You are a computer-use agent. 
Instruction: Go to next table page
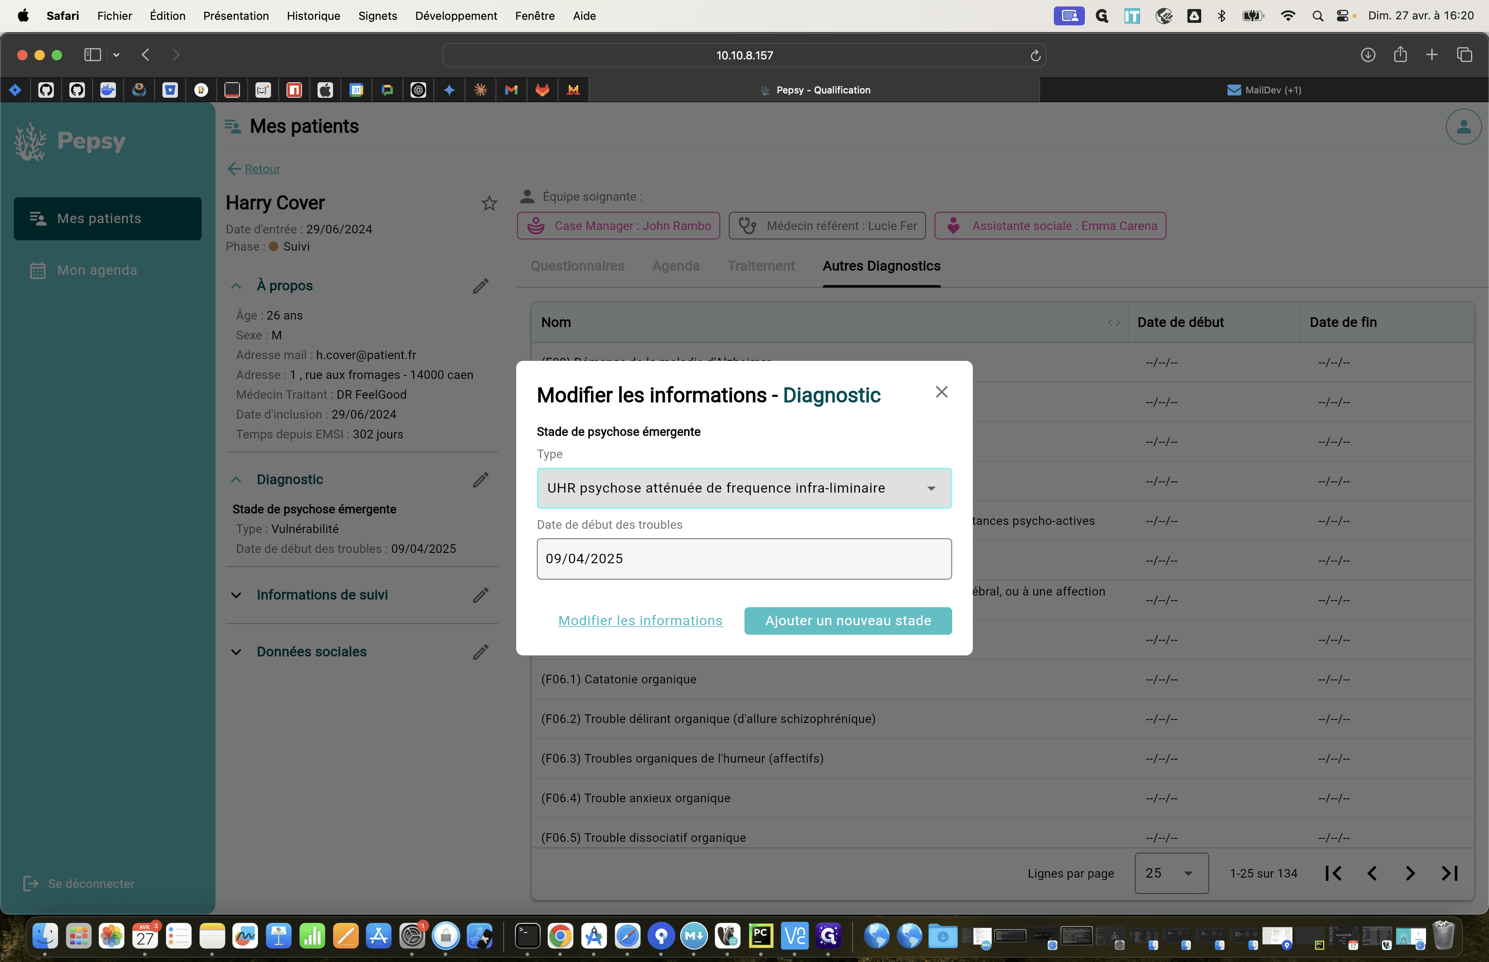tap(1410, 873)
